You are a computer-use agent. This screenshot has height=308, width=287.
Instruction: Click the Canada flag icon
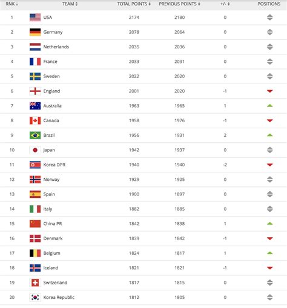pyautogui.click(x=35, y=120)
